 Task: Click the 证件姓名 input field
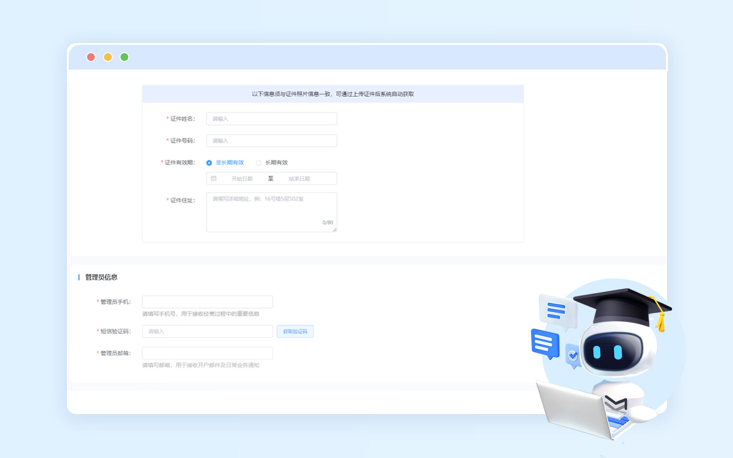[x=272, y=119]
